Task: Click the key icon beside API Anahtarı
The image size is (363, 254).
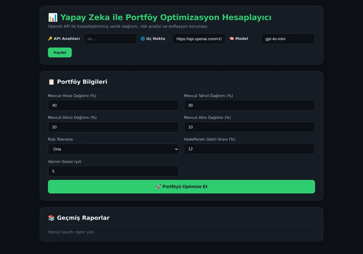Action: pos(50,39)
